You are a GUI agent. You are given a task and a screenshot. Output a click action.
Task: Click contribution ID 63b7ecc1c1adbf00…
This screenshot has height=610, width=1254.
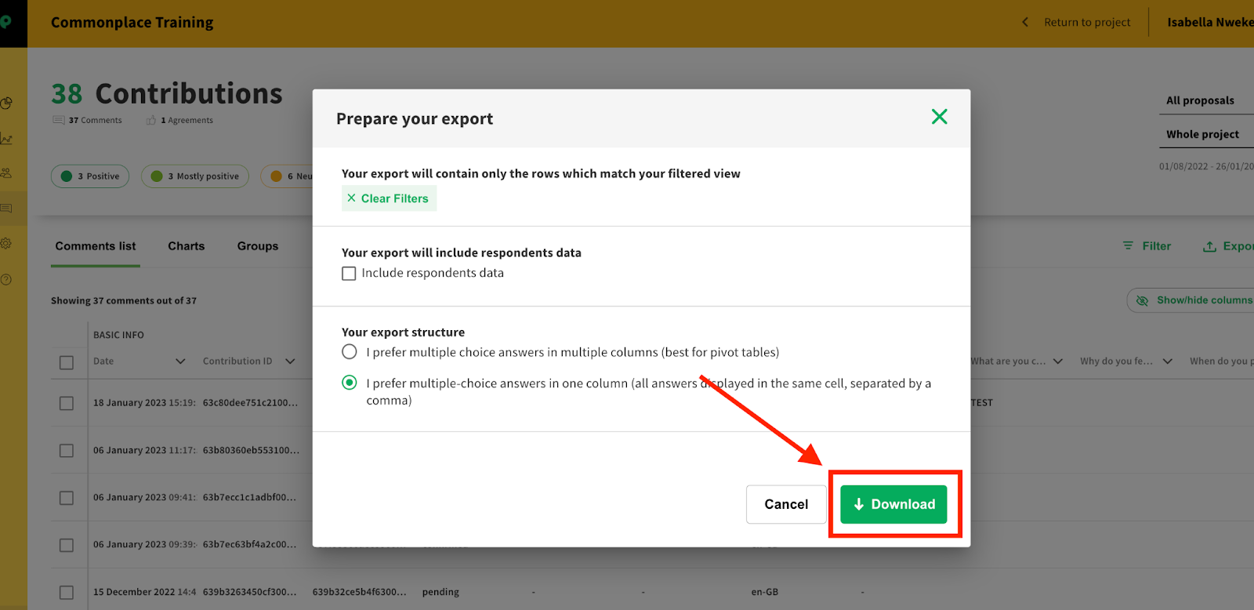pos(249,497)
